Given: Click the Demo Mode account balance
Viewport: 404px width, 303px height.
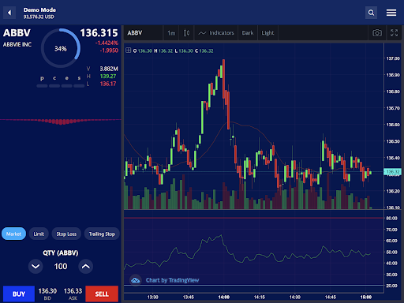Looking at the screenshot, I should click(39, 17).
